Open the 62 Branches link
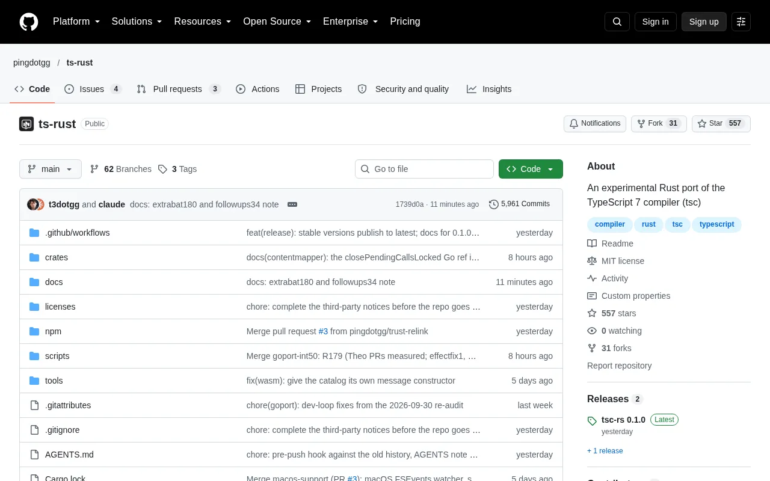Viewport: 770px width, 481px height. pyautogui.click(x=121, y=169)
